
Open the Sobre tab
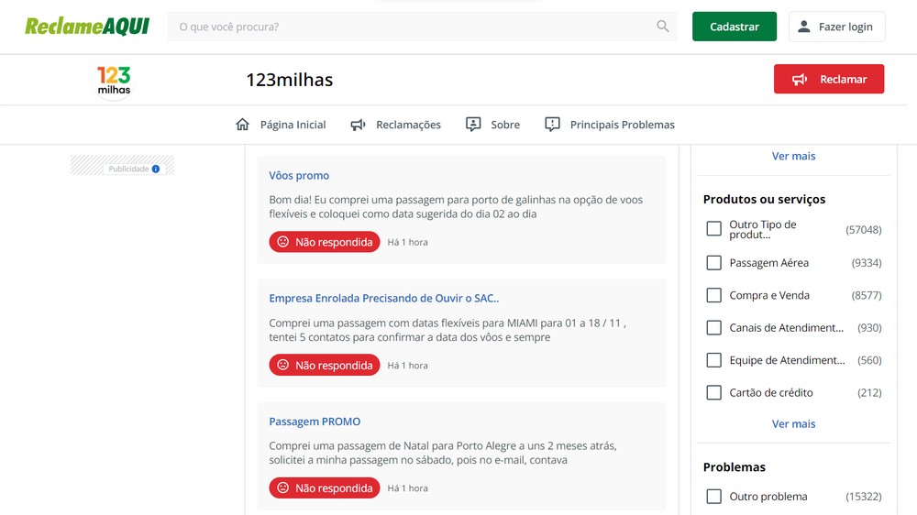pos(504,125)
